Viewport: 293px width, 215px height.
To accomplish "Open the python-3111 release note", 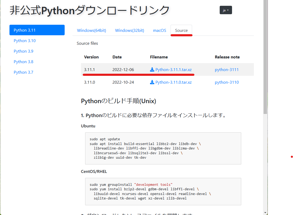I will tap(227, 69).
